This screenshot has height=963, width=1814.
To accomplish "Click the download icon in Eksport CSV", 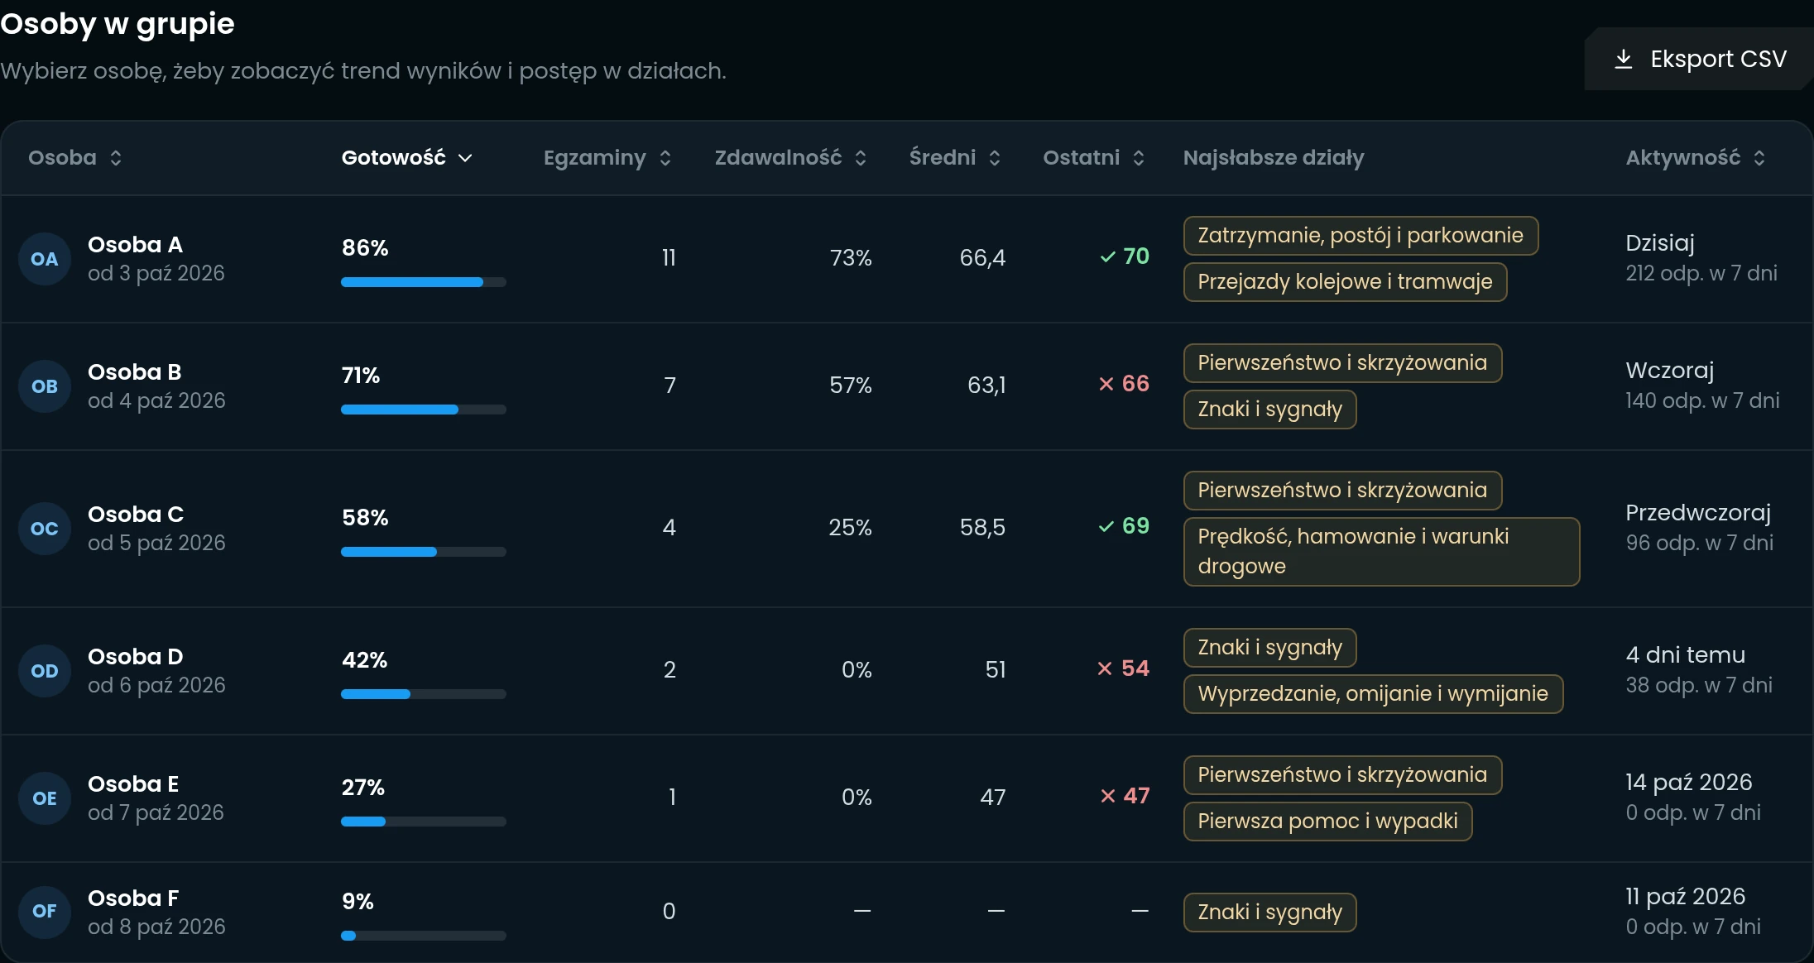I will [1624, 59].
